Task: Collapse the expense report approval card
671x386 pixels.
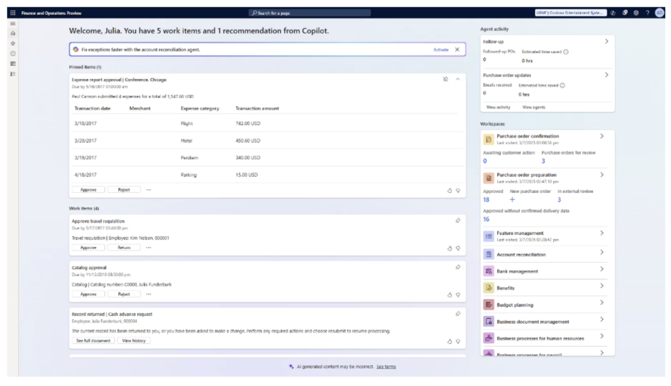Action: coord(458,79)
